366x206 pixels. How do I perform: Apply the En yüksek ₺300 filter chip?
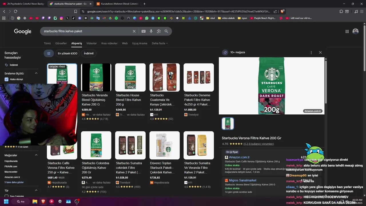[67, 53]
